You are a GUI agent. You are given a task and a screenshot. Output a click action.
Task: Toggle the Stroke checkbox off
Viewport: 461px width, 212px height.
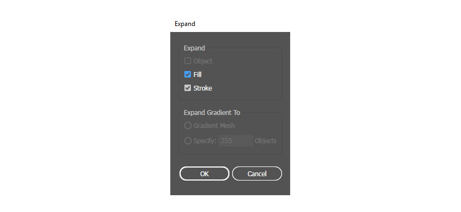tap(188, 88)
